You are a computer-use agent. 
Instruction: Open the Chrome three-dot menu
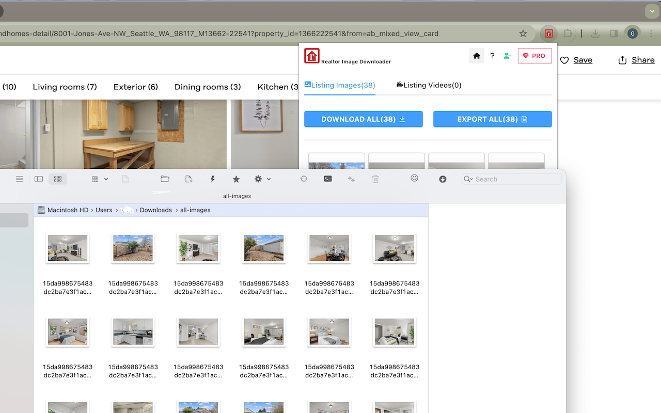coord(651,34)
